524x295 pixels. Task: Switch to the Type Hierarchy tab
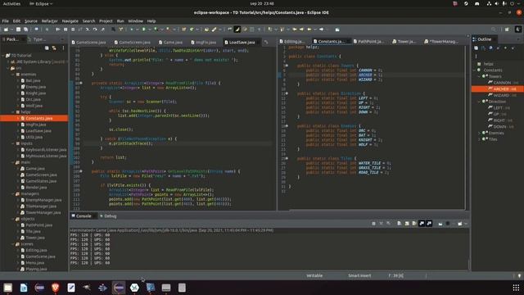click(37, 39)
